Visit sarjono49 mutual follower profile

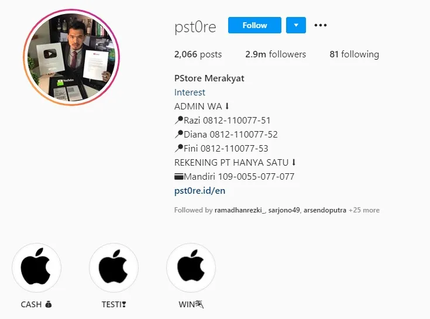point(284,210)
